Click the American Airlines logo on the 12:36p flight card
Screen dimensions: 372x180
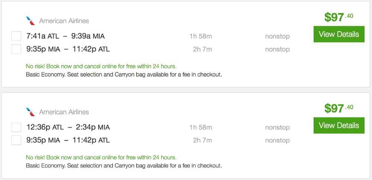coord(30,112)
